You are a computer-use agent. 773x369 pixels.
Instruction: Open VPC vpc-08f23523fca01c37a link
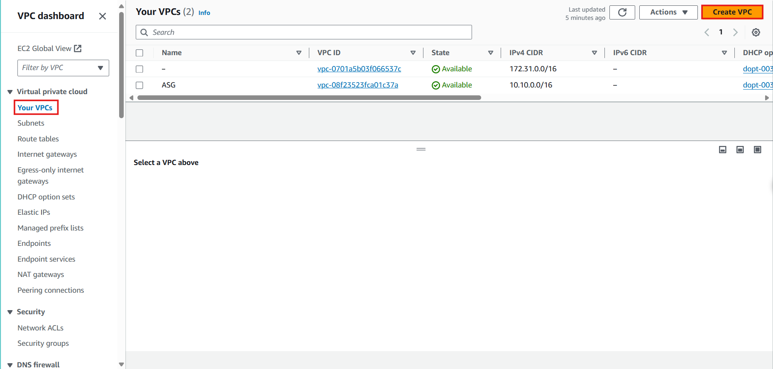pyautogui.click(x=357, y=85)
